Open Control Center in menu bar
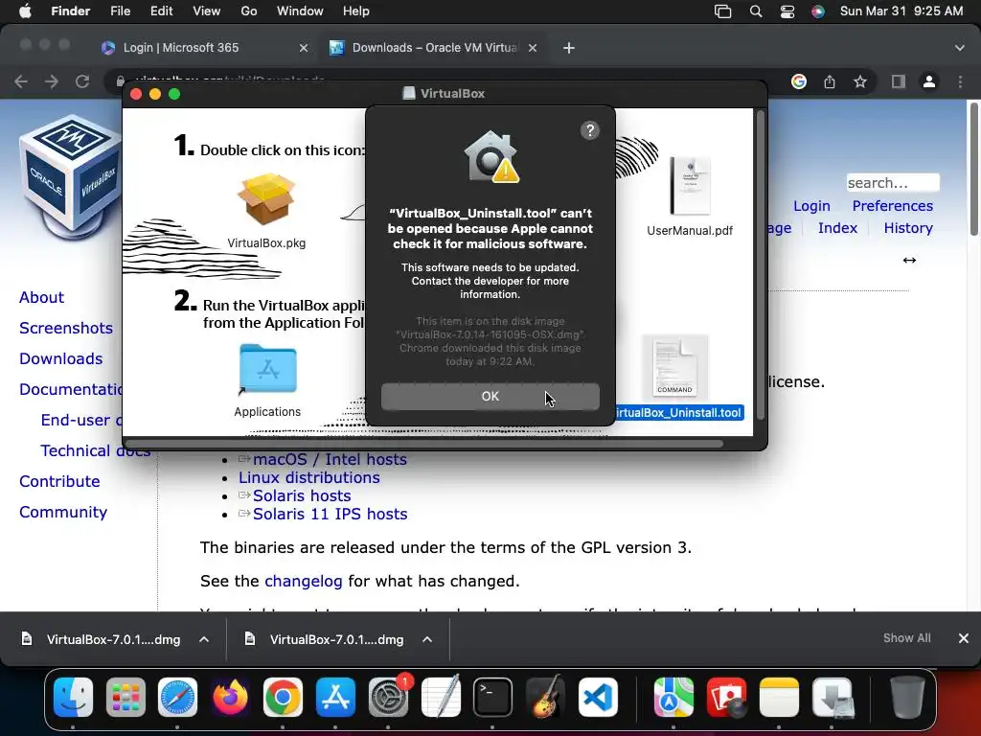Image resolution: width=981 pixels, height=736 pixels. 787,11
